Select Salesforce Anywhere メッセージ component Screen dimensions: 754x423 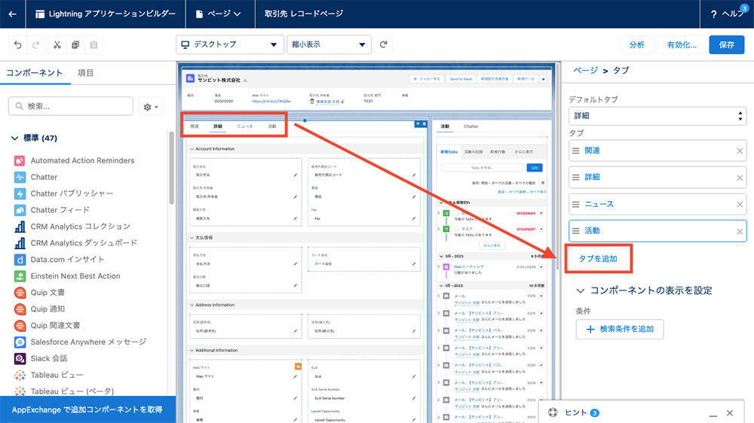click(x=88, y=342)
